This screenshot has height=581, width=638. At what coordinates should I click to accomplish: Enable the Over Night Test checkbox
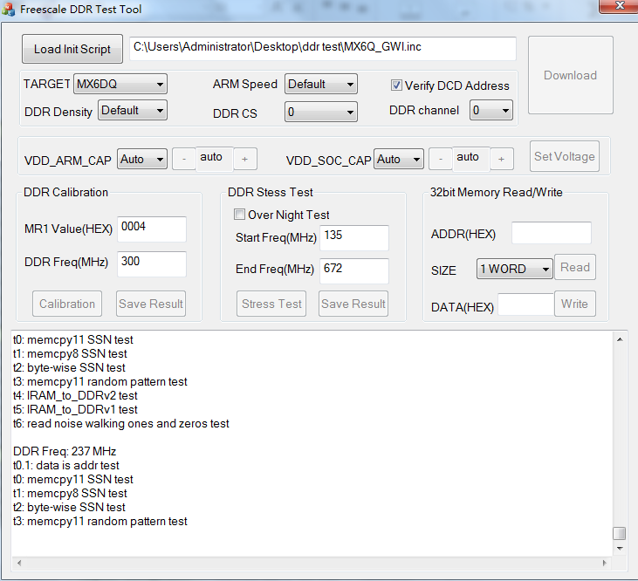(239, 214)
